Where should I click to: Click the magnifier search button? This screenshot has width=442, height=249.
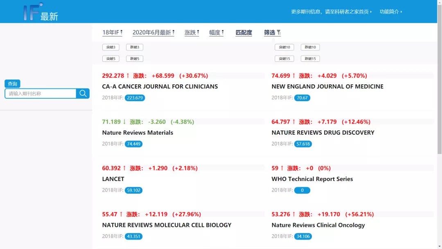pos(83,93)
